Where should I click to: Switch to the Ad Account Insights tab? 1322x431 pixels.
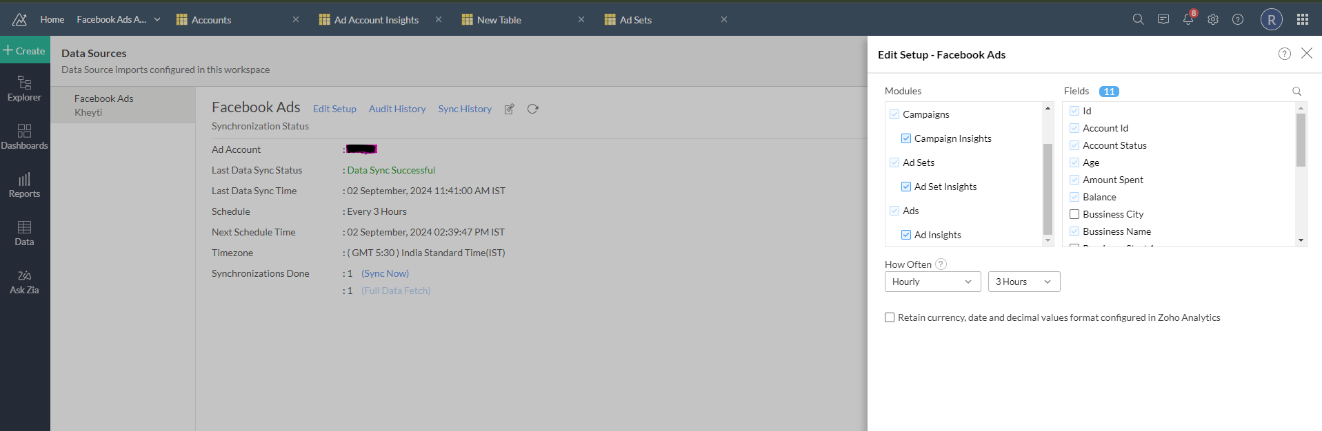coord(376,20)
